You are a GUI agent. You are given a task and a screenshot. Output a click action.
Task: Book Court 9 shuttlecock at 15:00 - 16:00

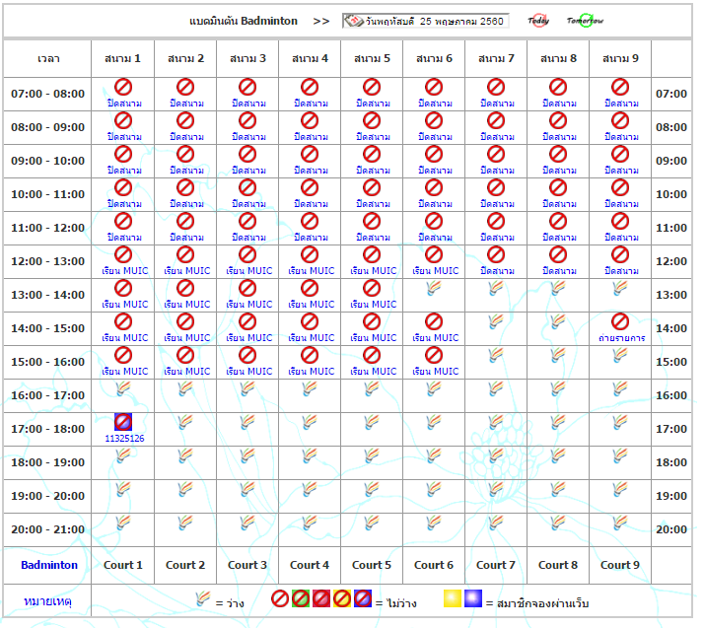tap(620, 356)
